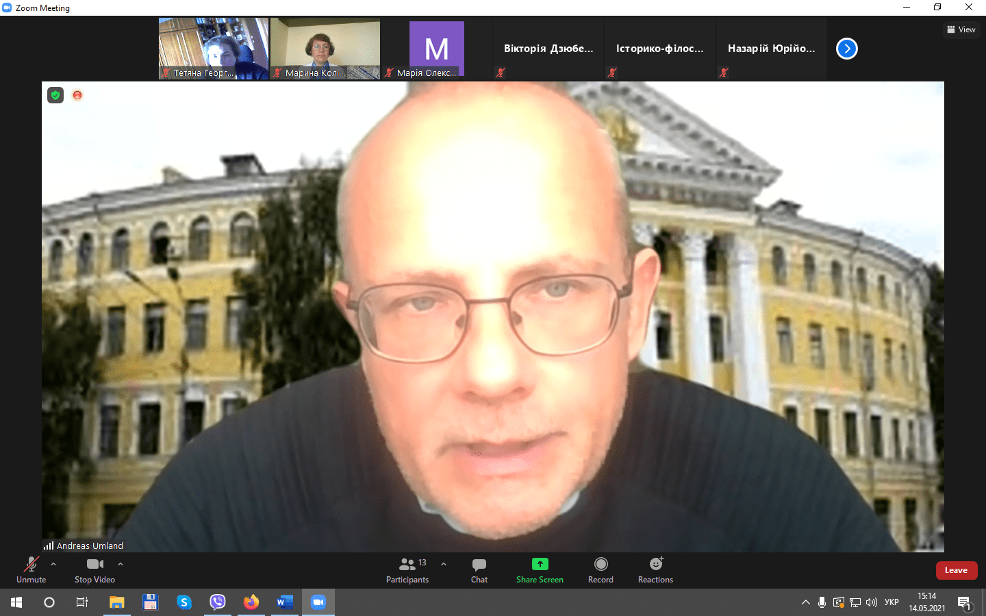The width and height of the screenshot is (986, 616).
Task: Select Марина Колі... video thumbnail
Action: click(325, 49)
